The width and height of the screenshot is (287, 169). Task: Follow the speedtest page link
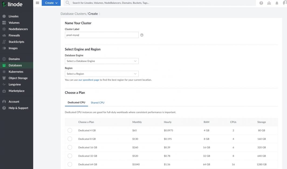[x=89, y=80]
